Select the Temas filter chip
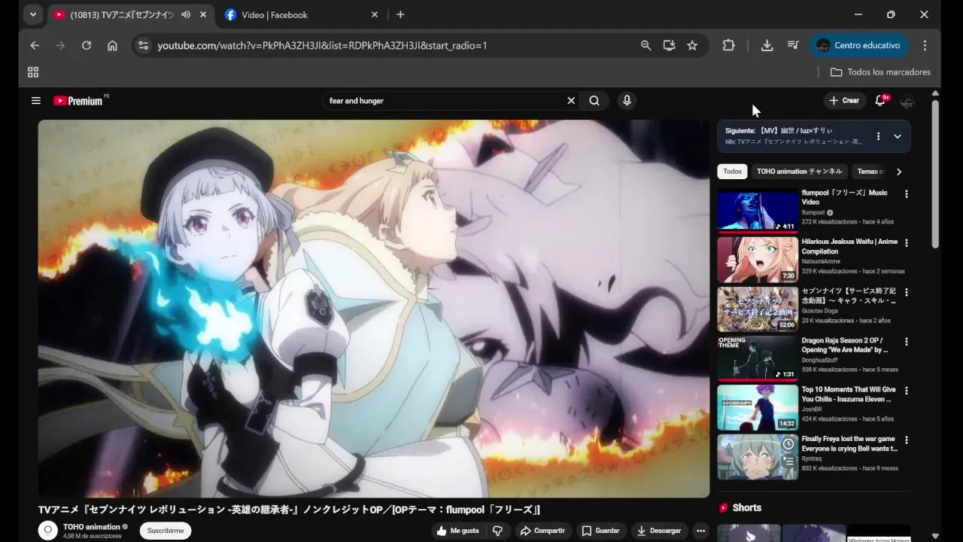Screen dimensions: 963x542 pos(870,172)
